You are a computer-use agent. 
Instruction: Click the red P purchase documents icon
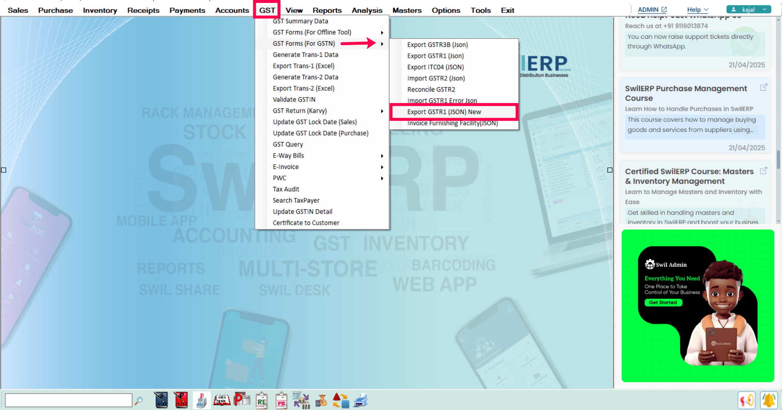coord(242,400)
